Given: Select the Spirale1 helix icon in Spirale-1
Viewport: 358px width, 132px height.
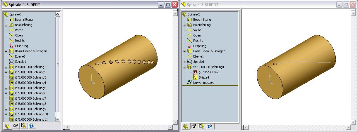Looking at the screenshot, I should pyautogui.click(x=12, y=62).
